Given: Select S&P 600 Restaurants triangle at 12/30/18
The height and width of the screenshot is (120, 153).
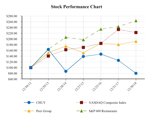Looking at the screenshot, I should [136, 21].
